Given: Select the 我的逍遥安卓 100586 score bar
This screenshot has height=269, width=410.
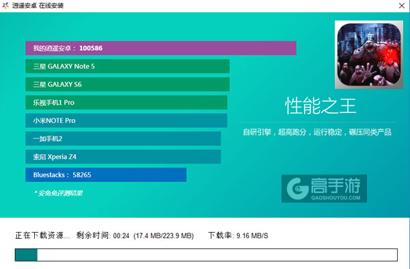Looking at the screenshot, I should click(161, 48).
